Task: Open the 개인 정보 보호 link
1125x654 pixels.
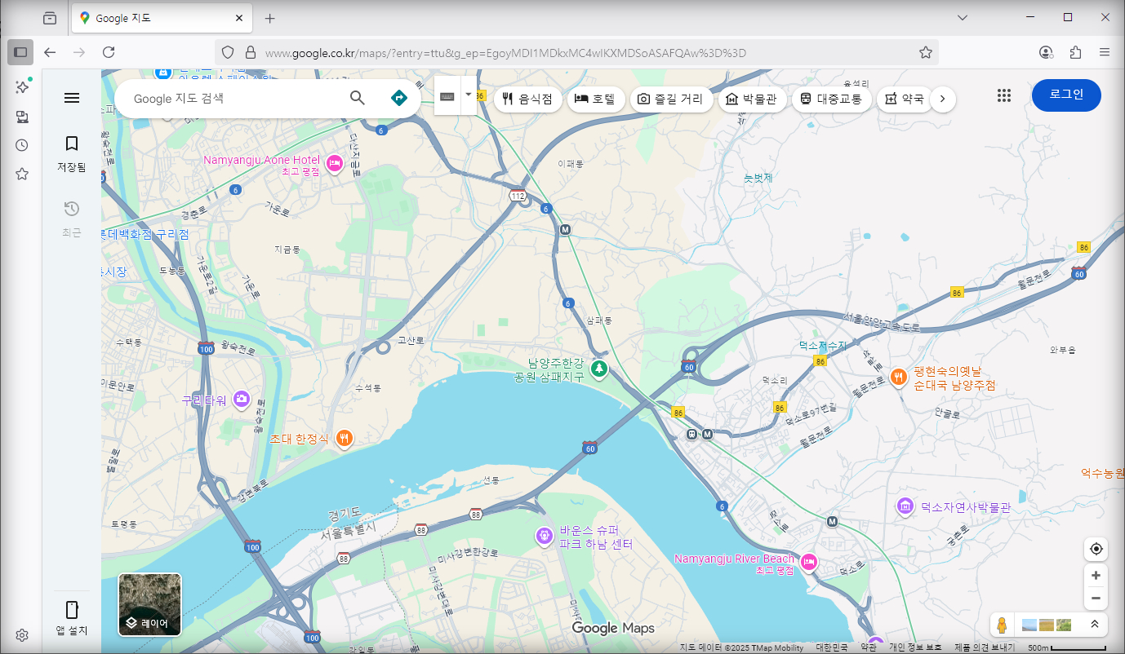Action: click(x=915, y=647)
